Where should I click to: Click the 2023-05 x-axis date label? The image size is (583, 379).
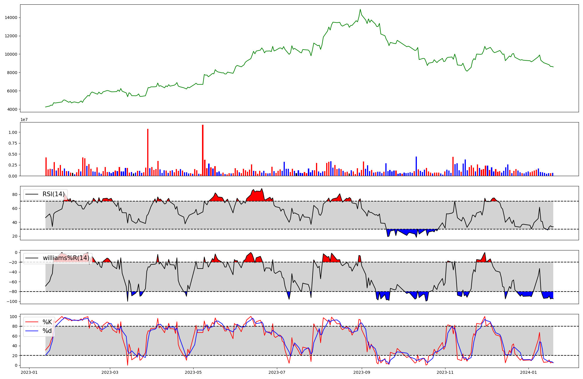pos(193,372)
